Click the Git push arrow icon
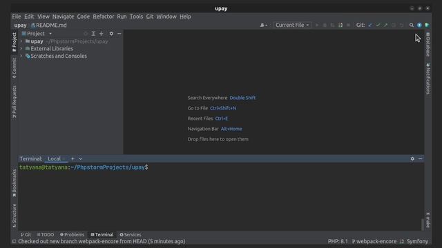The image size is (442, 248). (385, 25)
